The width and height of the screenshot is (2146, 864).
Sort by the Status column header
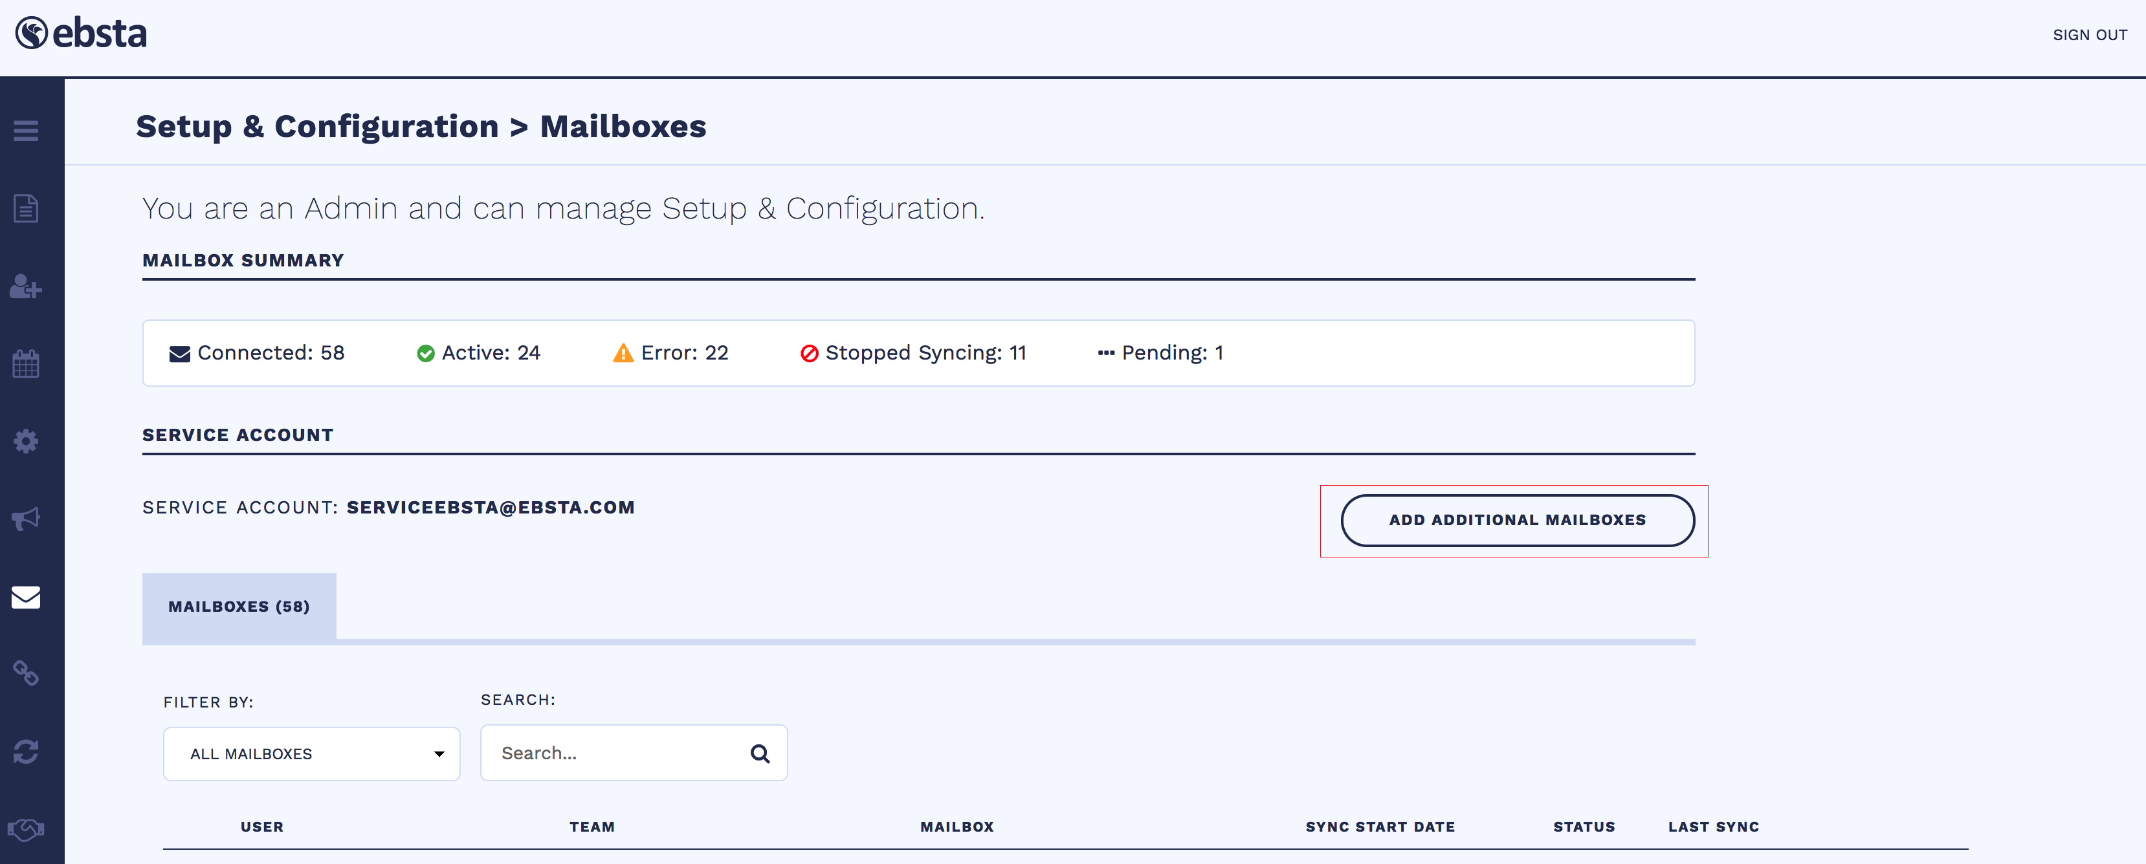[x=1584, y=826]
